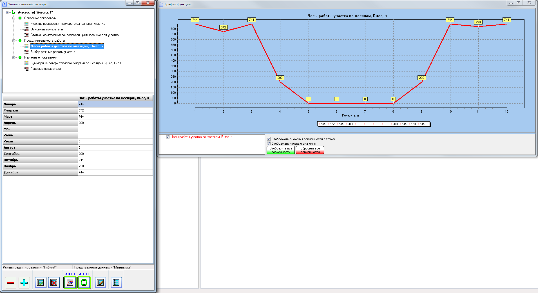Minimize the Универсальный паспорт window

130,3
